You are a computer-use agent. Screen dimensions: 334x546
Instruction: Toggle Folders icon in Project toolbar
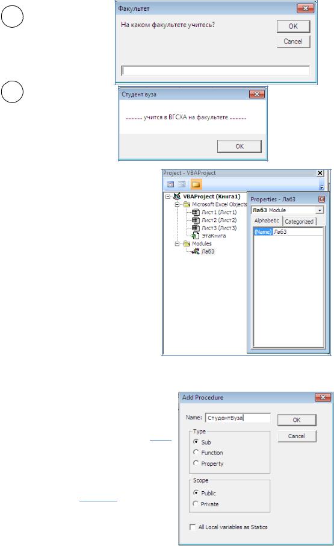pos(196,184)
